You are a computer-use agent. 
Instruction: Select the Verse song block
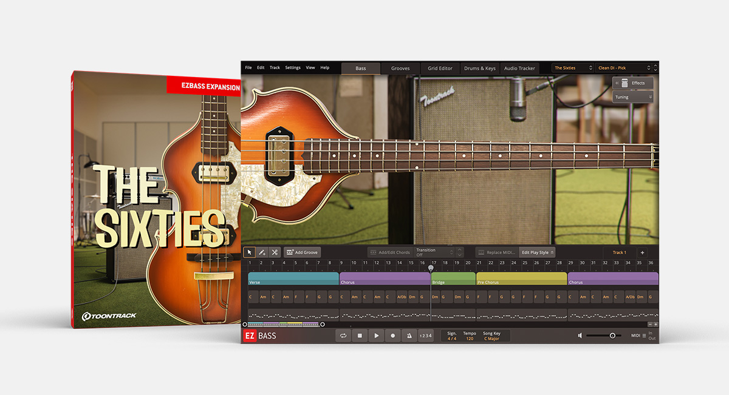pos(293,279)
